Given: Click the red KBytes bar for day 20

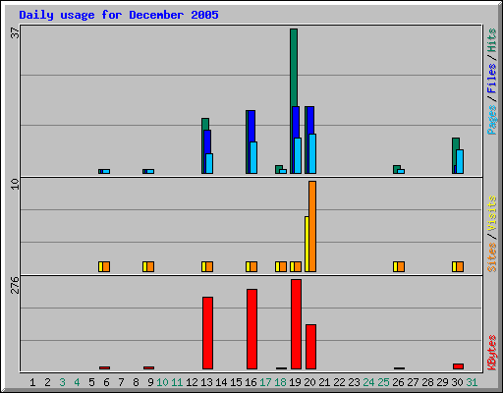Looking at the screenshot, I should (310, 347).
